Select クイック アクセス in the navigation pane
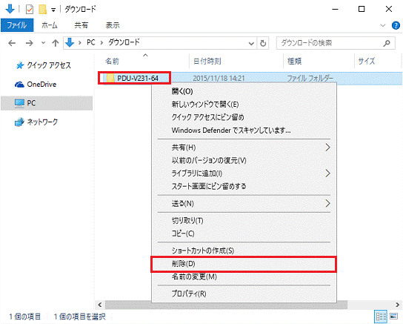This screenshot has height=324, width=403. coord(49,65)
